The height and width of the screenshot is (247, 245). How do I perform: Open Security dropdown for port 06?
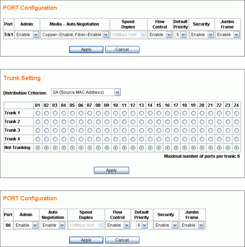point(166,225)
